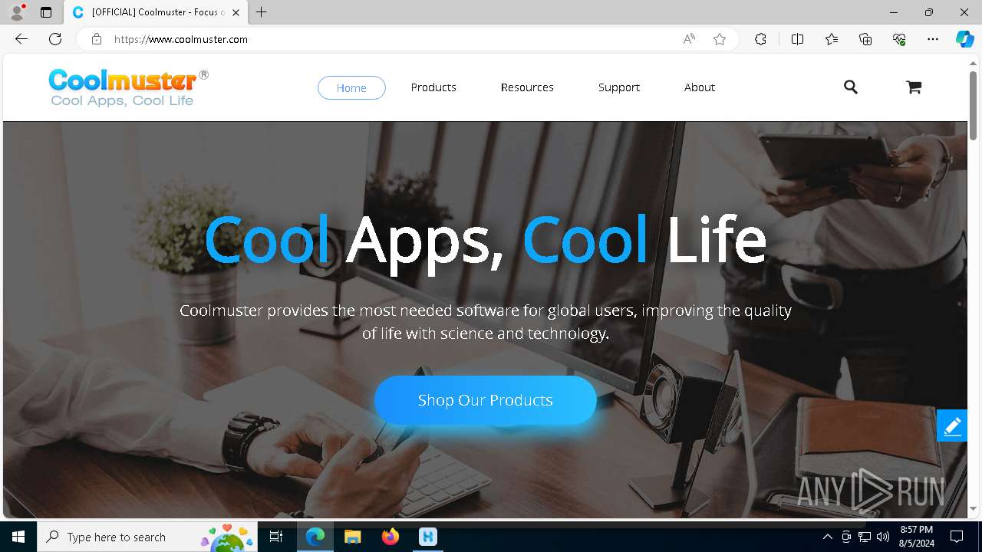Open Tab actions menu

(x=46, y=12)
